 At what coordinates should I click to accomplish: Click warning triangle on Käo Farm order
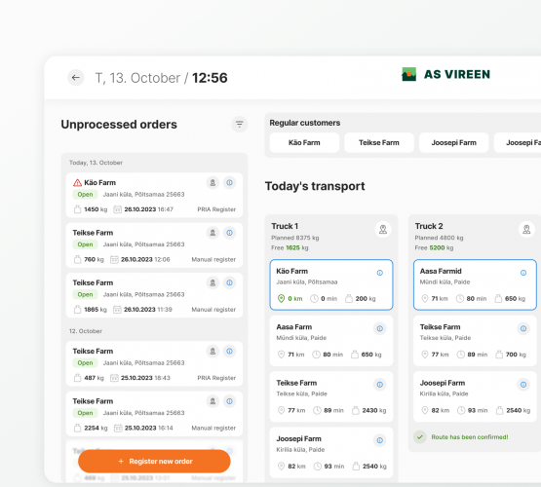tap(77, 183)
